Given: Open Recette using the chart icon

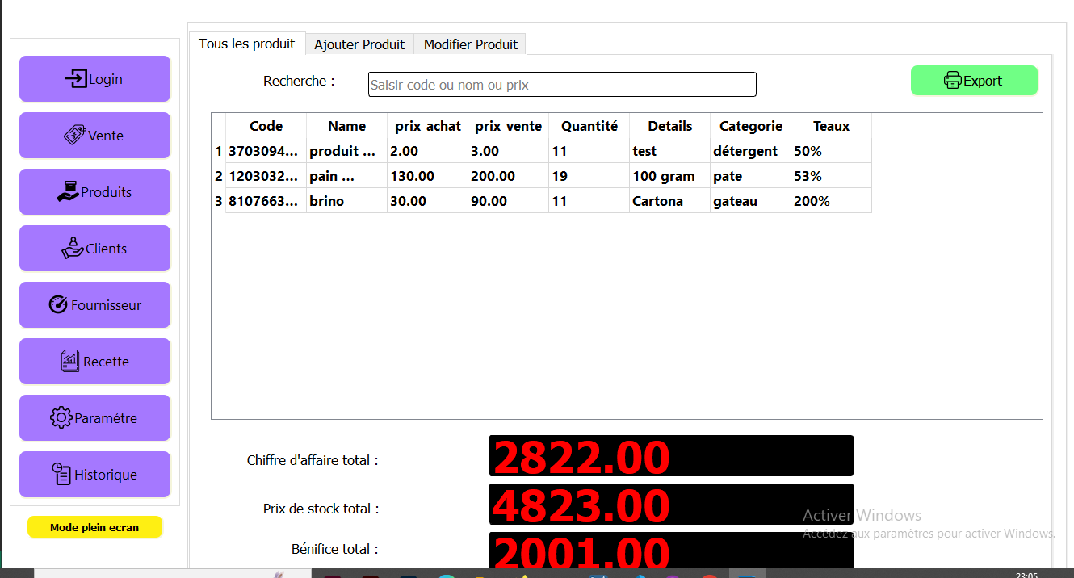Looking at the screenshot, I should point(69,361).
